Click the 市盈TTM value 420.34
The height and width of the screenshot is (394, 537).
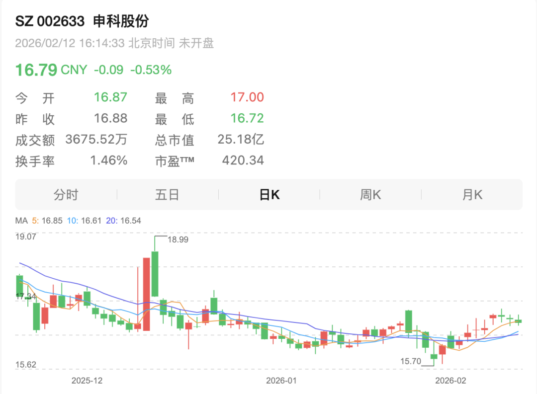pos(243,160)
